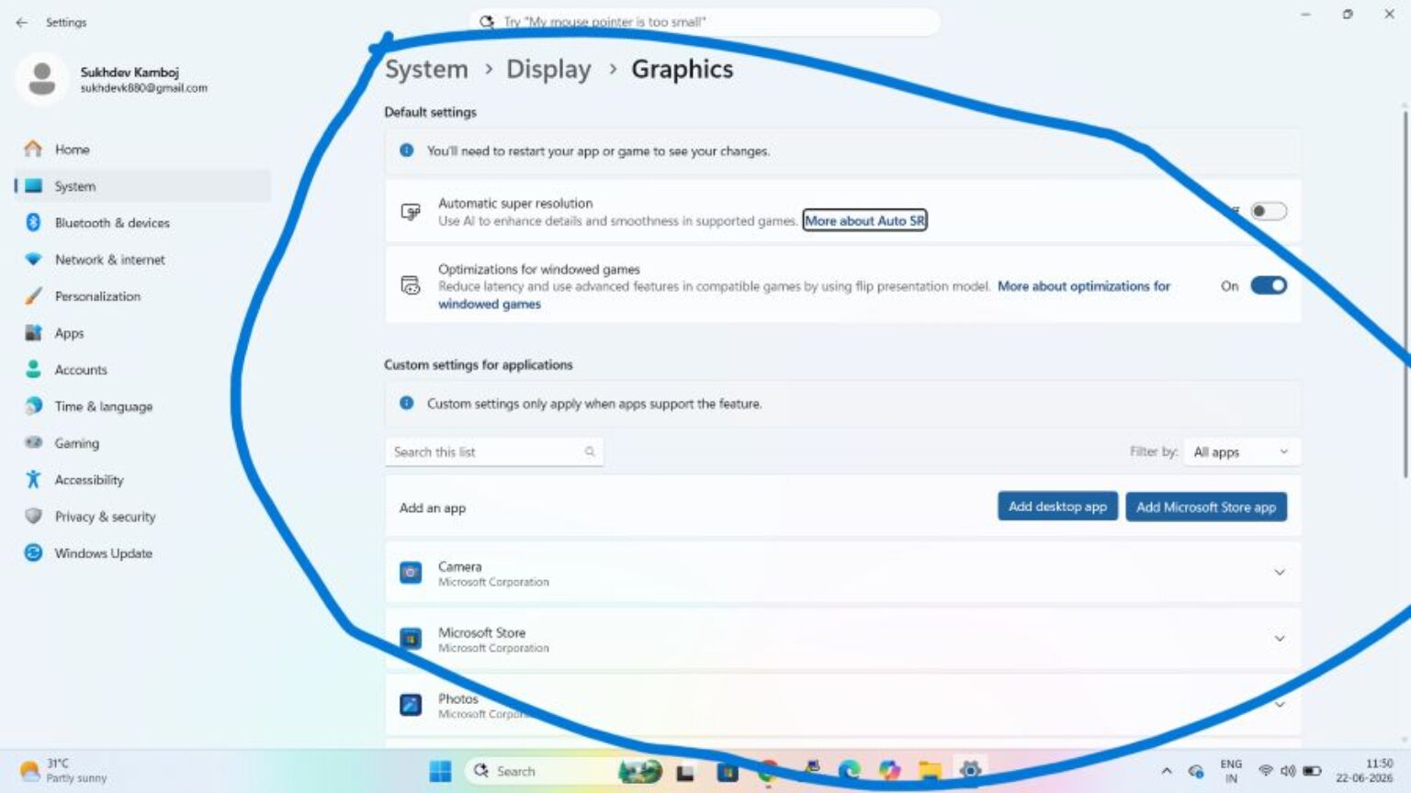The image size is (1411, 793).
Task: Open the Filter by All apps dropdown
Action: pos(1240,452)
